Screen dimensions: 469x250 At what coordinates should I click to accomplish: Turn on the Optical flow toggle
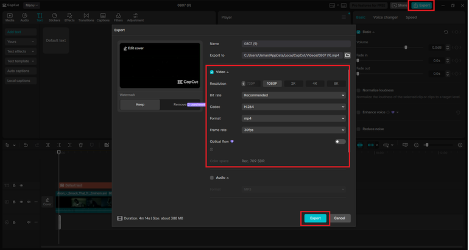(x=339, y=141)
